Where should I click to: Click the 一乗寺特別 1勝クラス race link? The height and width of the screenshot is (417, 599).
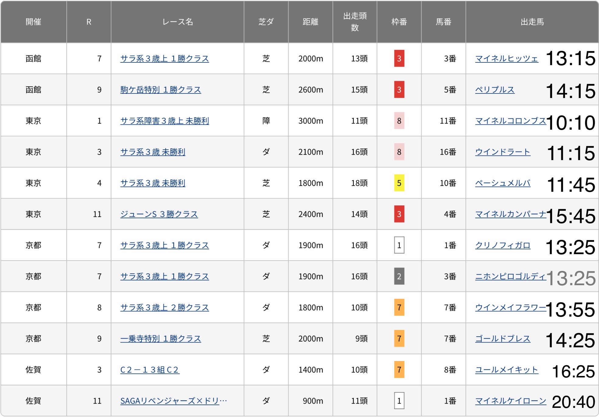click(x=160, y=339)
